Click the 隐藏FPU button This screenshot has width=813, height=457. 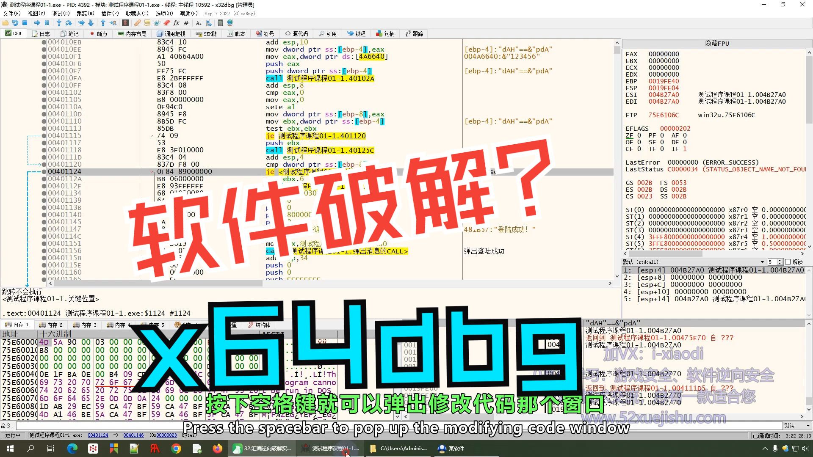tap(716, 44)
